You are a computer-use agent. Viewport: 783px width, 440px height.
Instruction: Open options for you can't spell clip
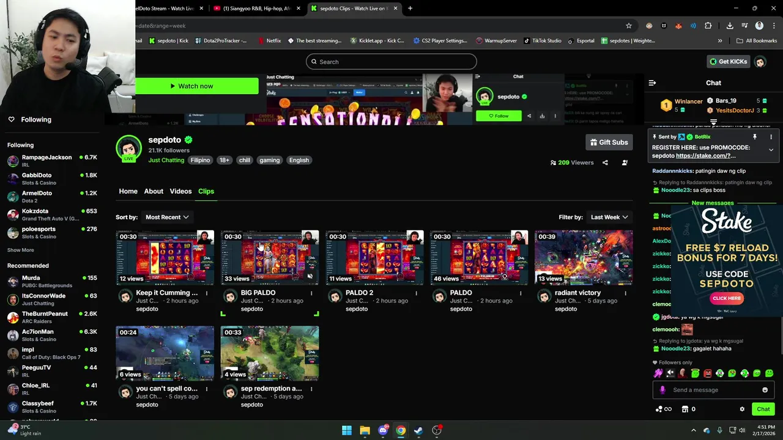[x=207, y=389]
